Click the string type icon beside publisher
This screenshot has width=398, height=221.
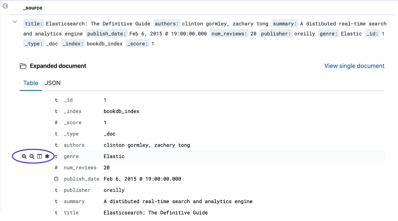click(56, 190)
